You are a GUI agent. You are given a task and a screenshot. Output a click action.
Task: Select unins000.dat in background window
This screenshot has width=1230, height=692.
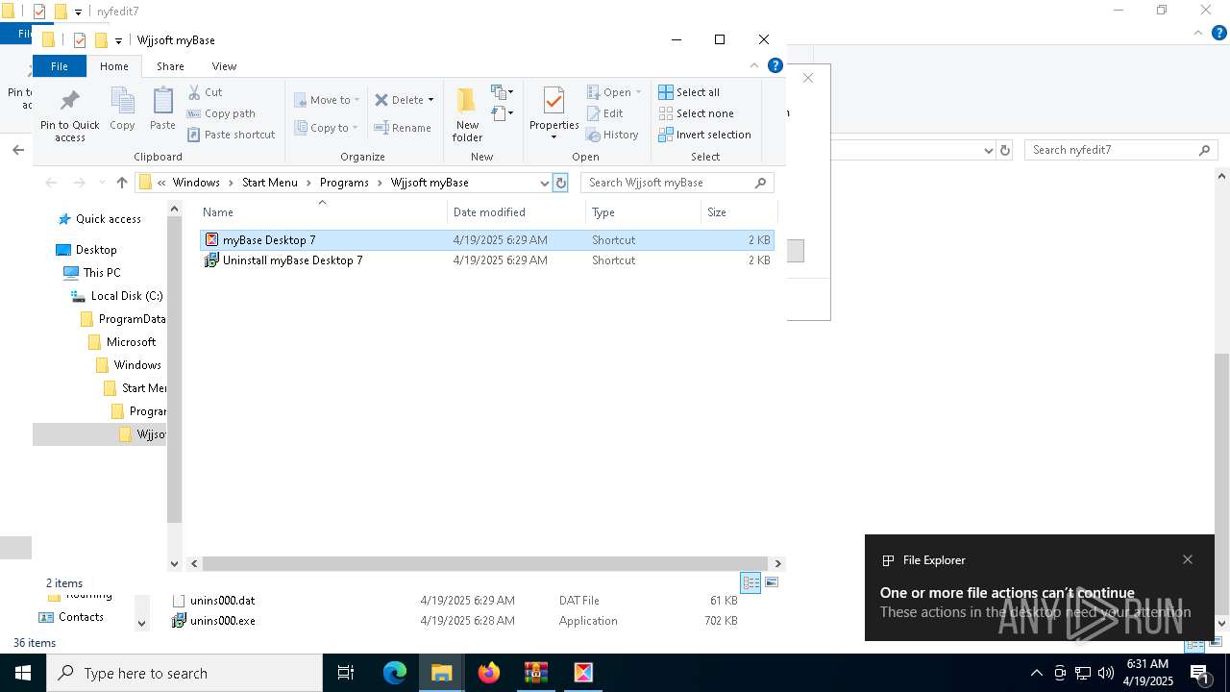(222, 601)
